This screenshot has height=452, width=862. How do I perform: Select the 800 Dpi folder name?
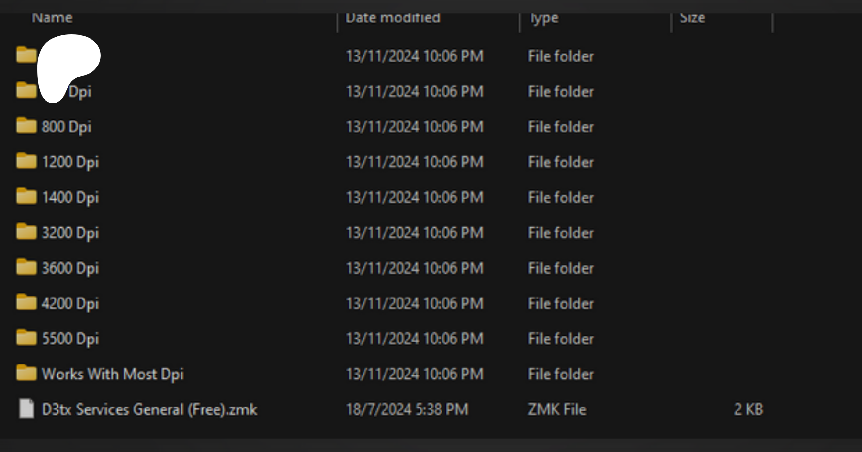66,127
